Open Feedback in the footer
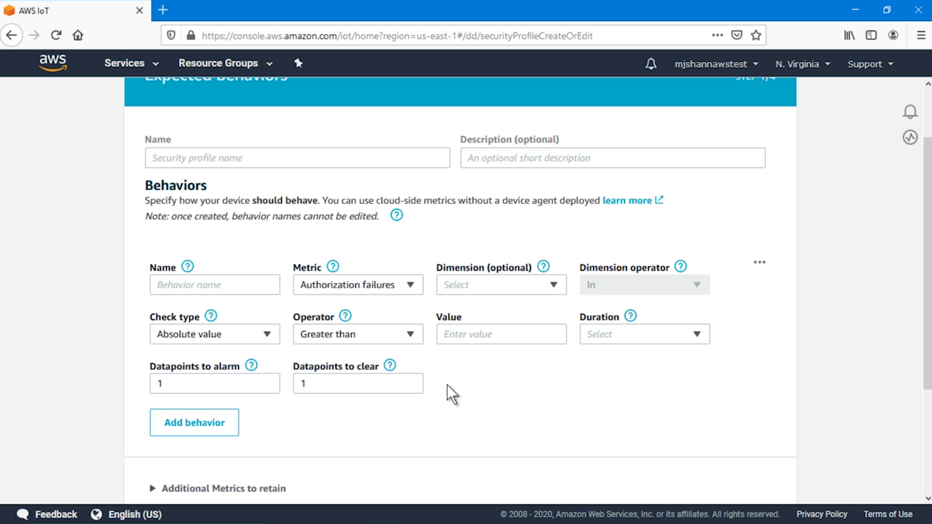 point(47,514)
